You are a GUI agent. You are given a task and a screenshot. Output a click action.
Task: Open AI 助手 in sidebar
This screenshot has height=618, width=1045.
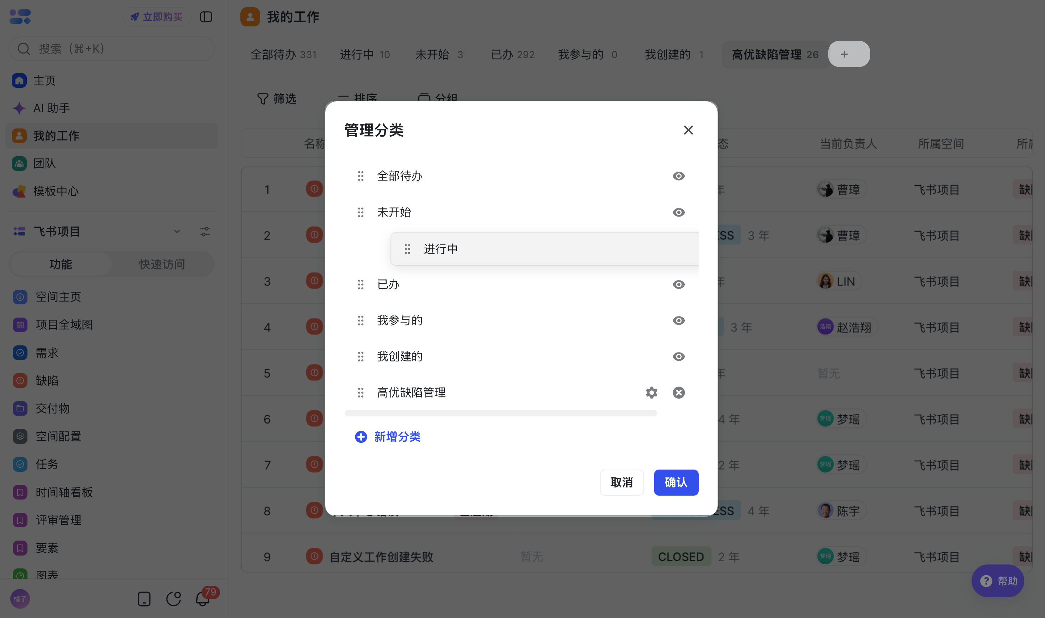pyautogui.click(x=112, y=108)
